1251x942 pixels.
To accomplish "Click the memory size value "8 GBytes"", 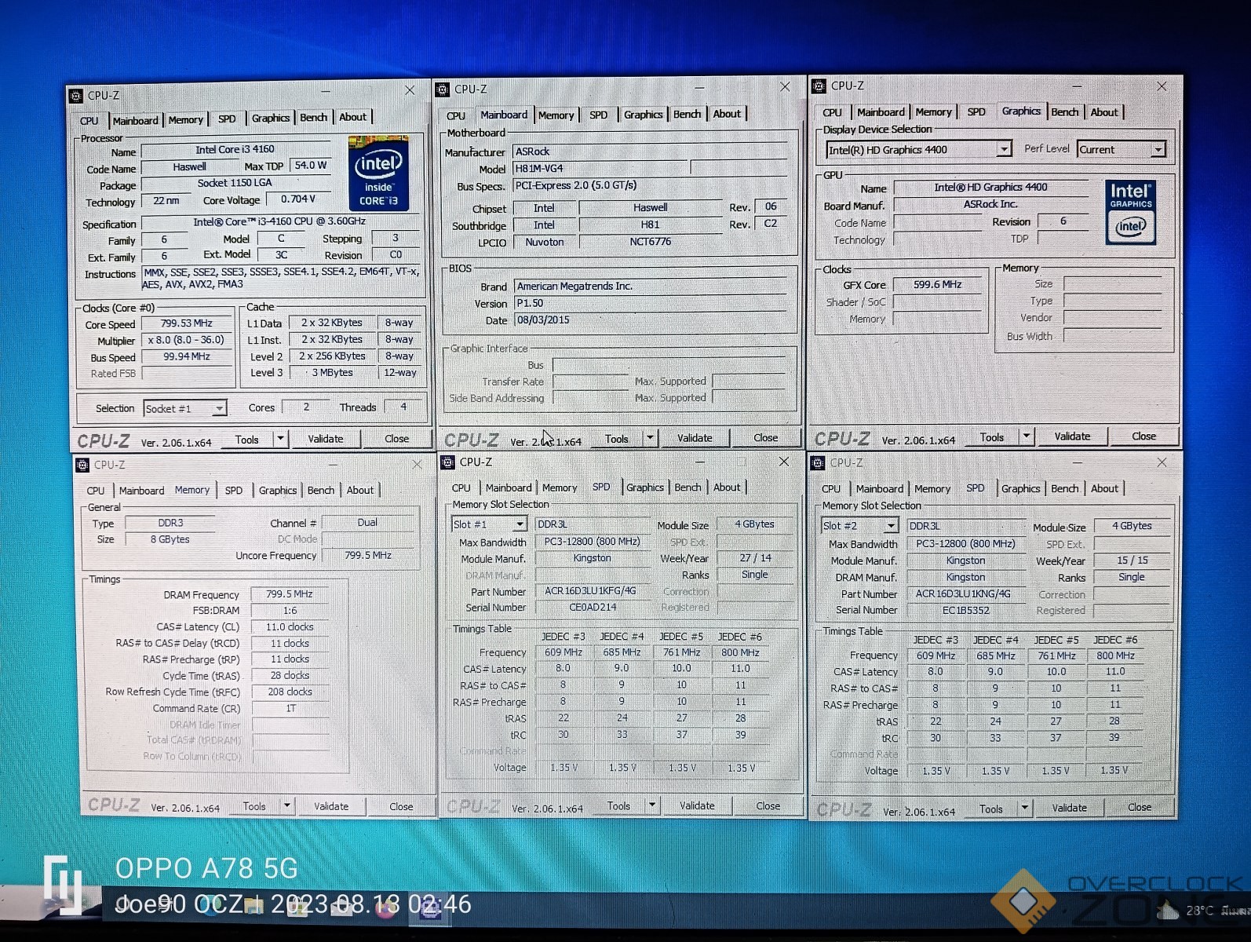I will click(x=170, y=539).
